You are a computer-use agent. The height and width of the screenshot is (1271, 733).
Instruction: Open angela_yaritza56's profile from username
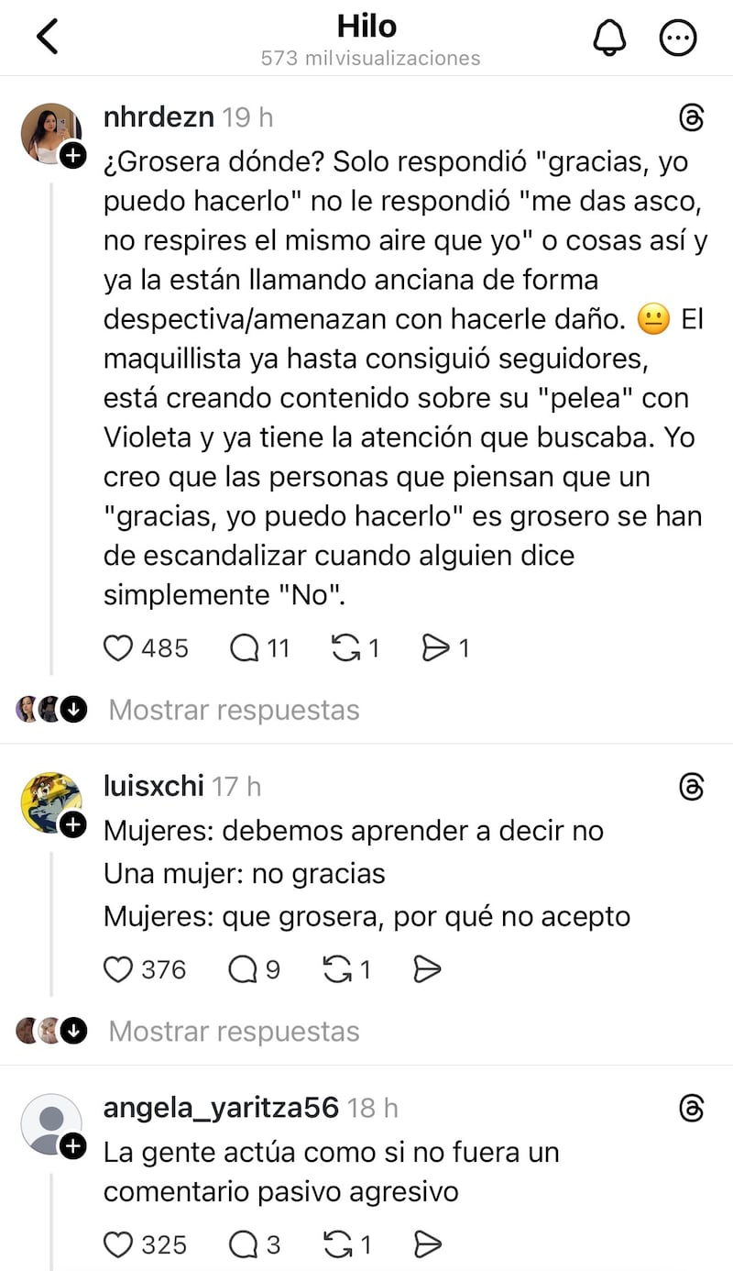click(221, 1108)
